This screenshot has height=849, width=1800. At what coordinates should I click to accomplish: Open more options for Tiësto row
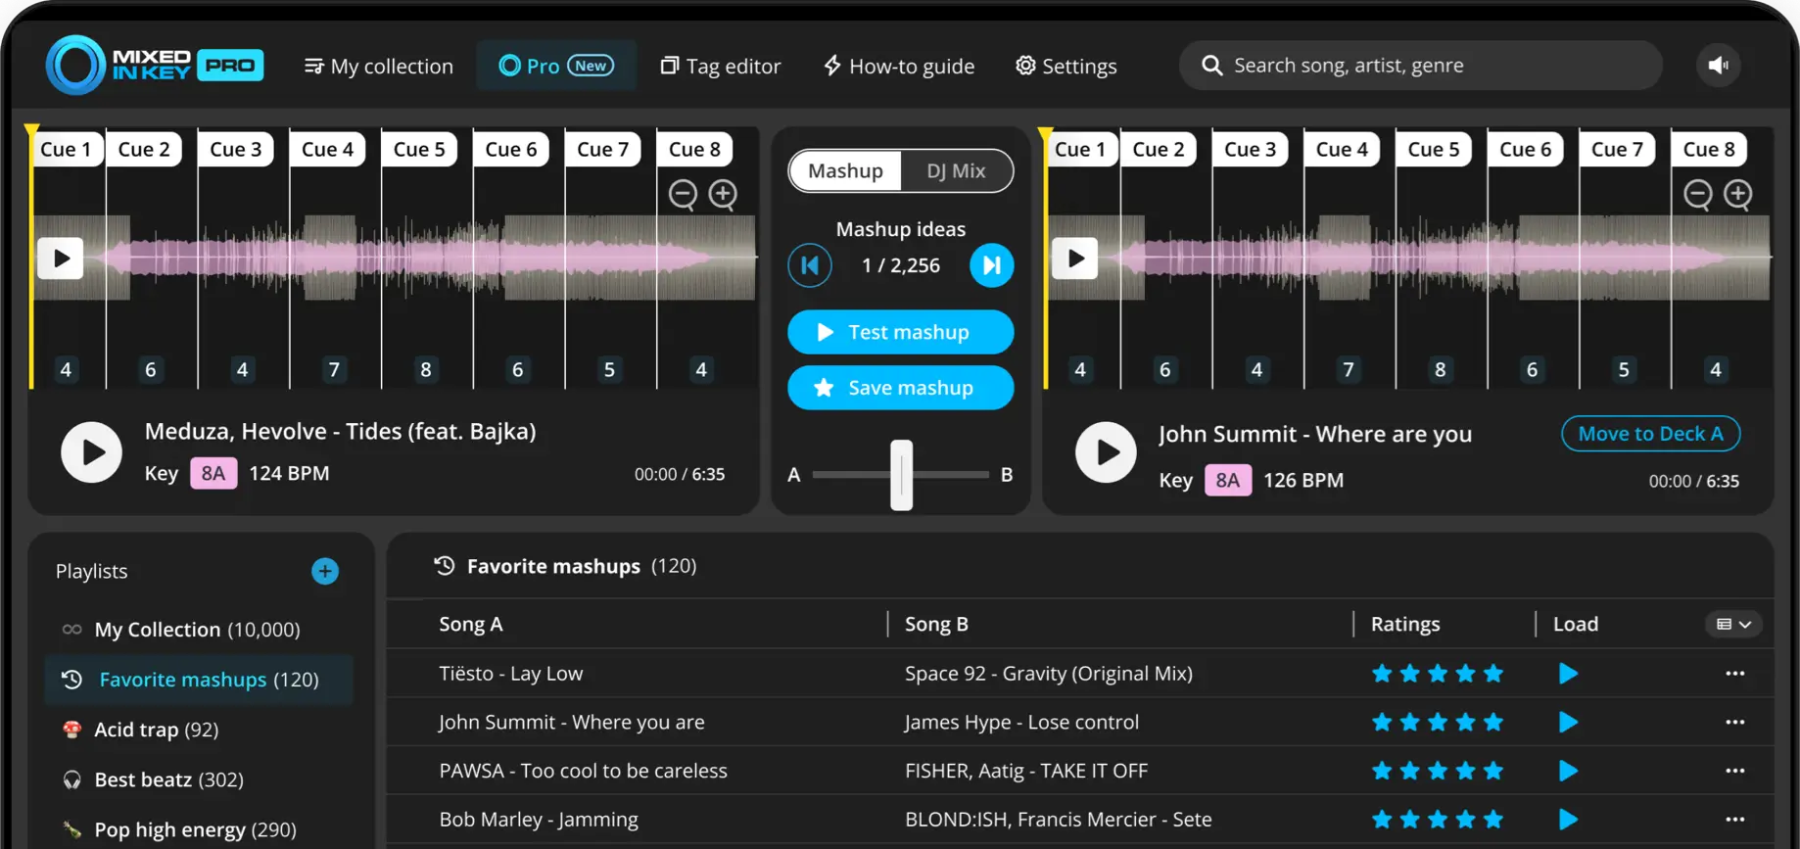click(1734, 674)
